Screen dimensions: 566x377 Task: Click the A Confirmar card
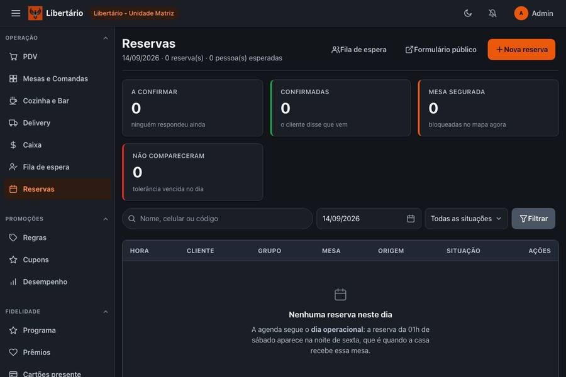coord(192,108)
